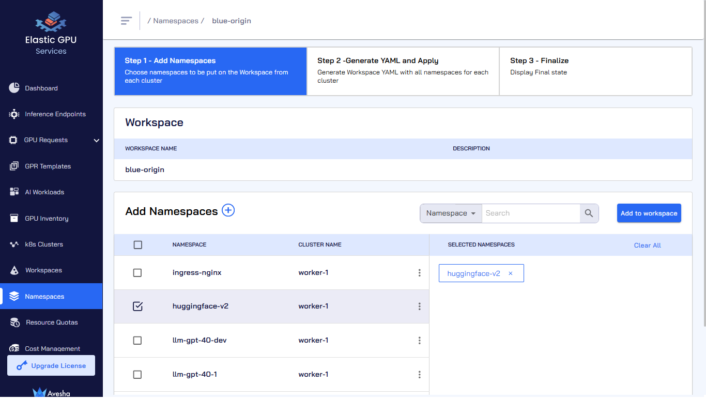Check the llm-gpt-40-dev namespace checkbox

pyautogui.click(x=137, y=341)
